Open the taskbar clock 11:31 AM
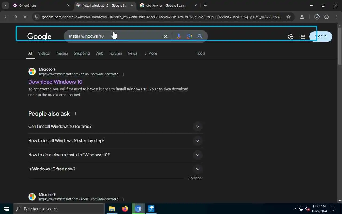342x214 pixels. 319,209
